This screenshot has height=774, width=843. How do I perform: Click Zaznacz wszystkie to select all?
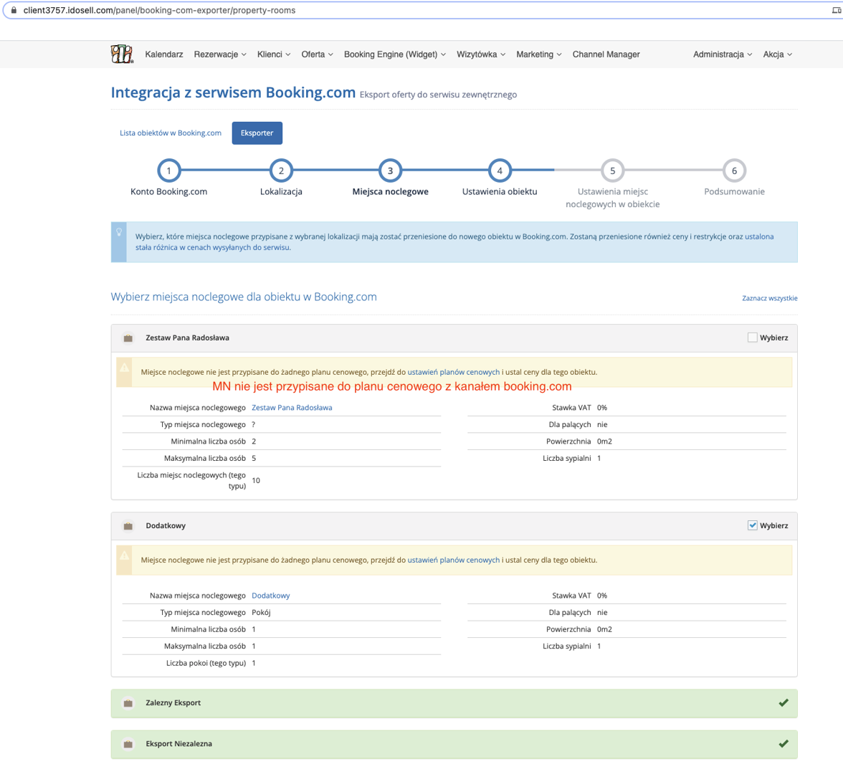click(x=769, y=298)
